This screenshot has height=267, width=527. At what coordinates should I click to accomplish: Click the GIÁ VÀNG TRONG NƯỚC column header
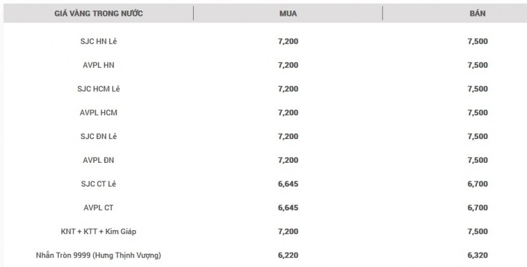pos(99,13)
